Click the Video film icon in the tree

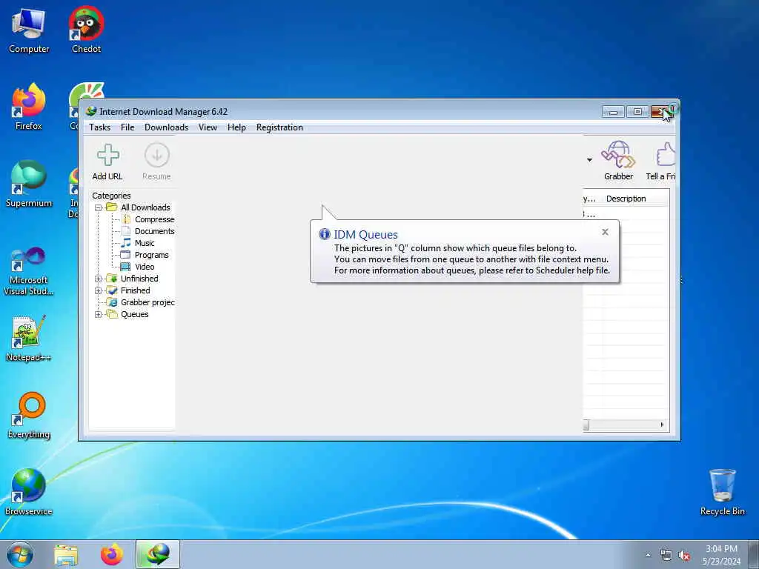[x=125, y=267]
